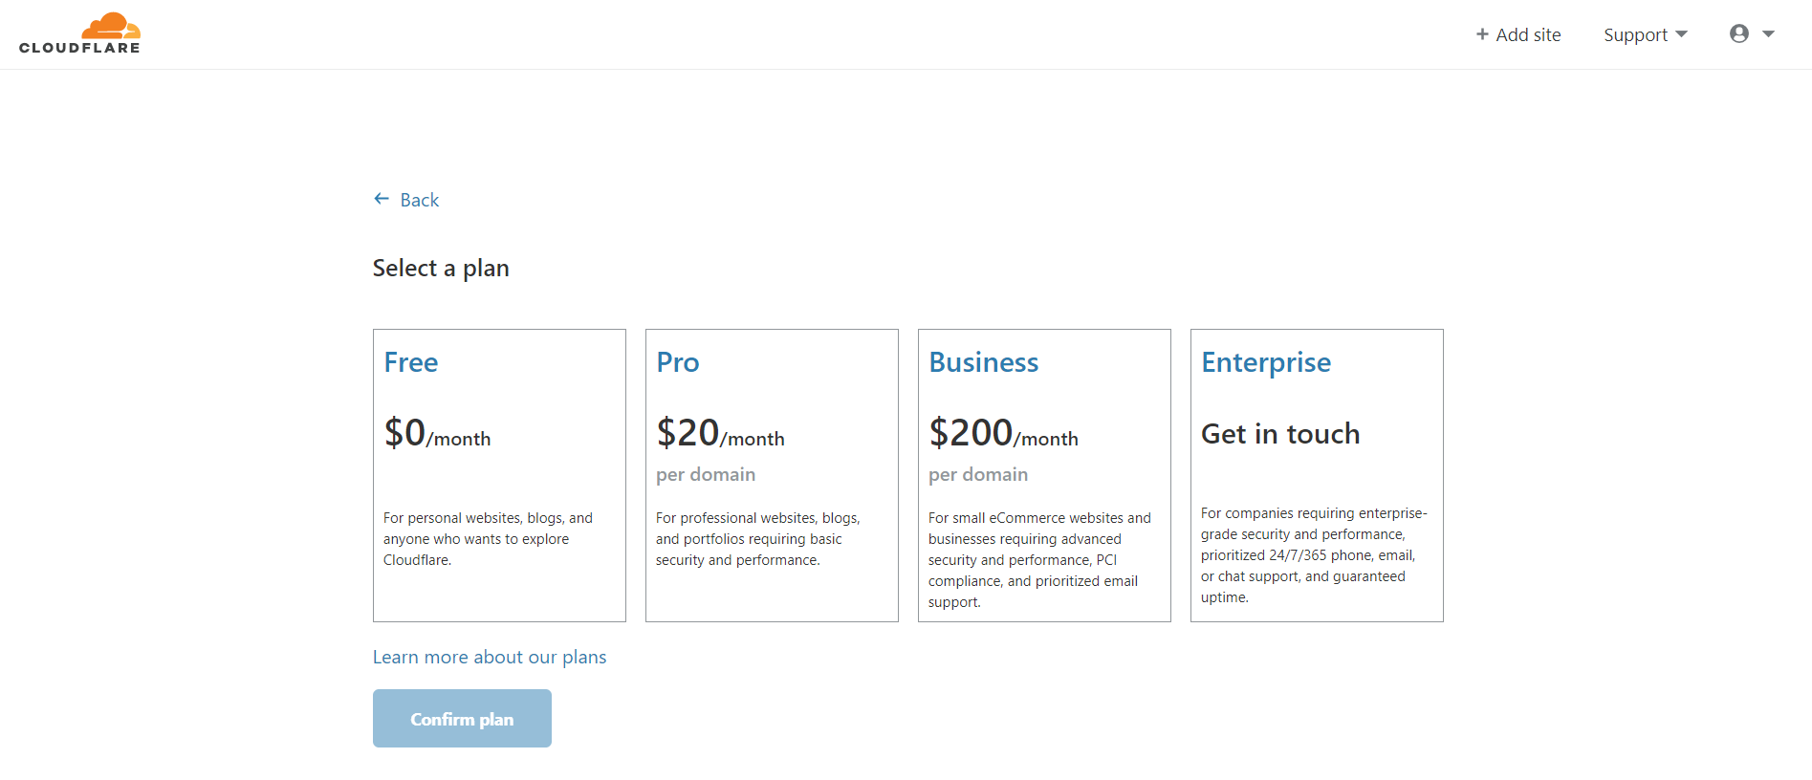
Task: Click the Pro plan title
Action: click(x=678, y=362)
